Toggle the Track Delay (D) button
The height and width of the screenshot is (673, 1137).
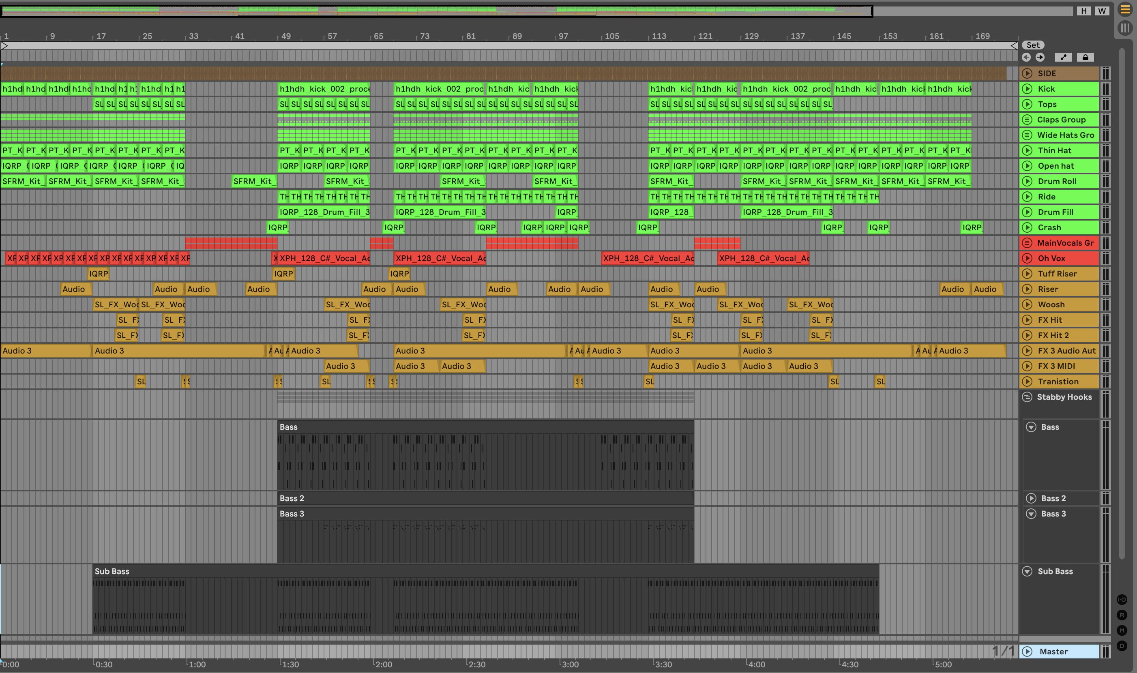[x=1122, y=646]
